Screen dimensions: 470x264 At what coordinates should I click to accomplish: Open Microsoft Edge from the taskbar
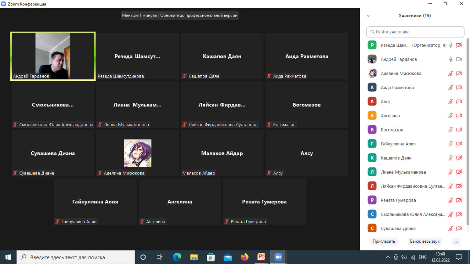point(177,257)
